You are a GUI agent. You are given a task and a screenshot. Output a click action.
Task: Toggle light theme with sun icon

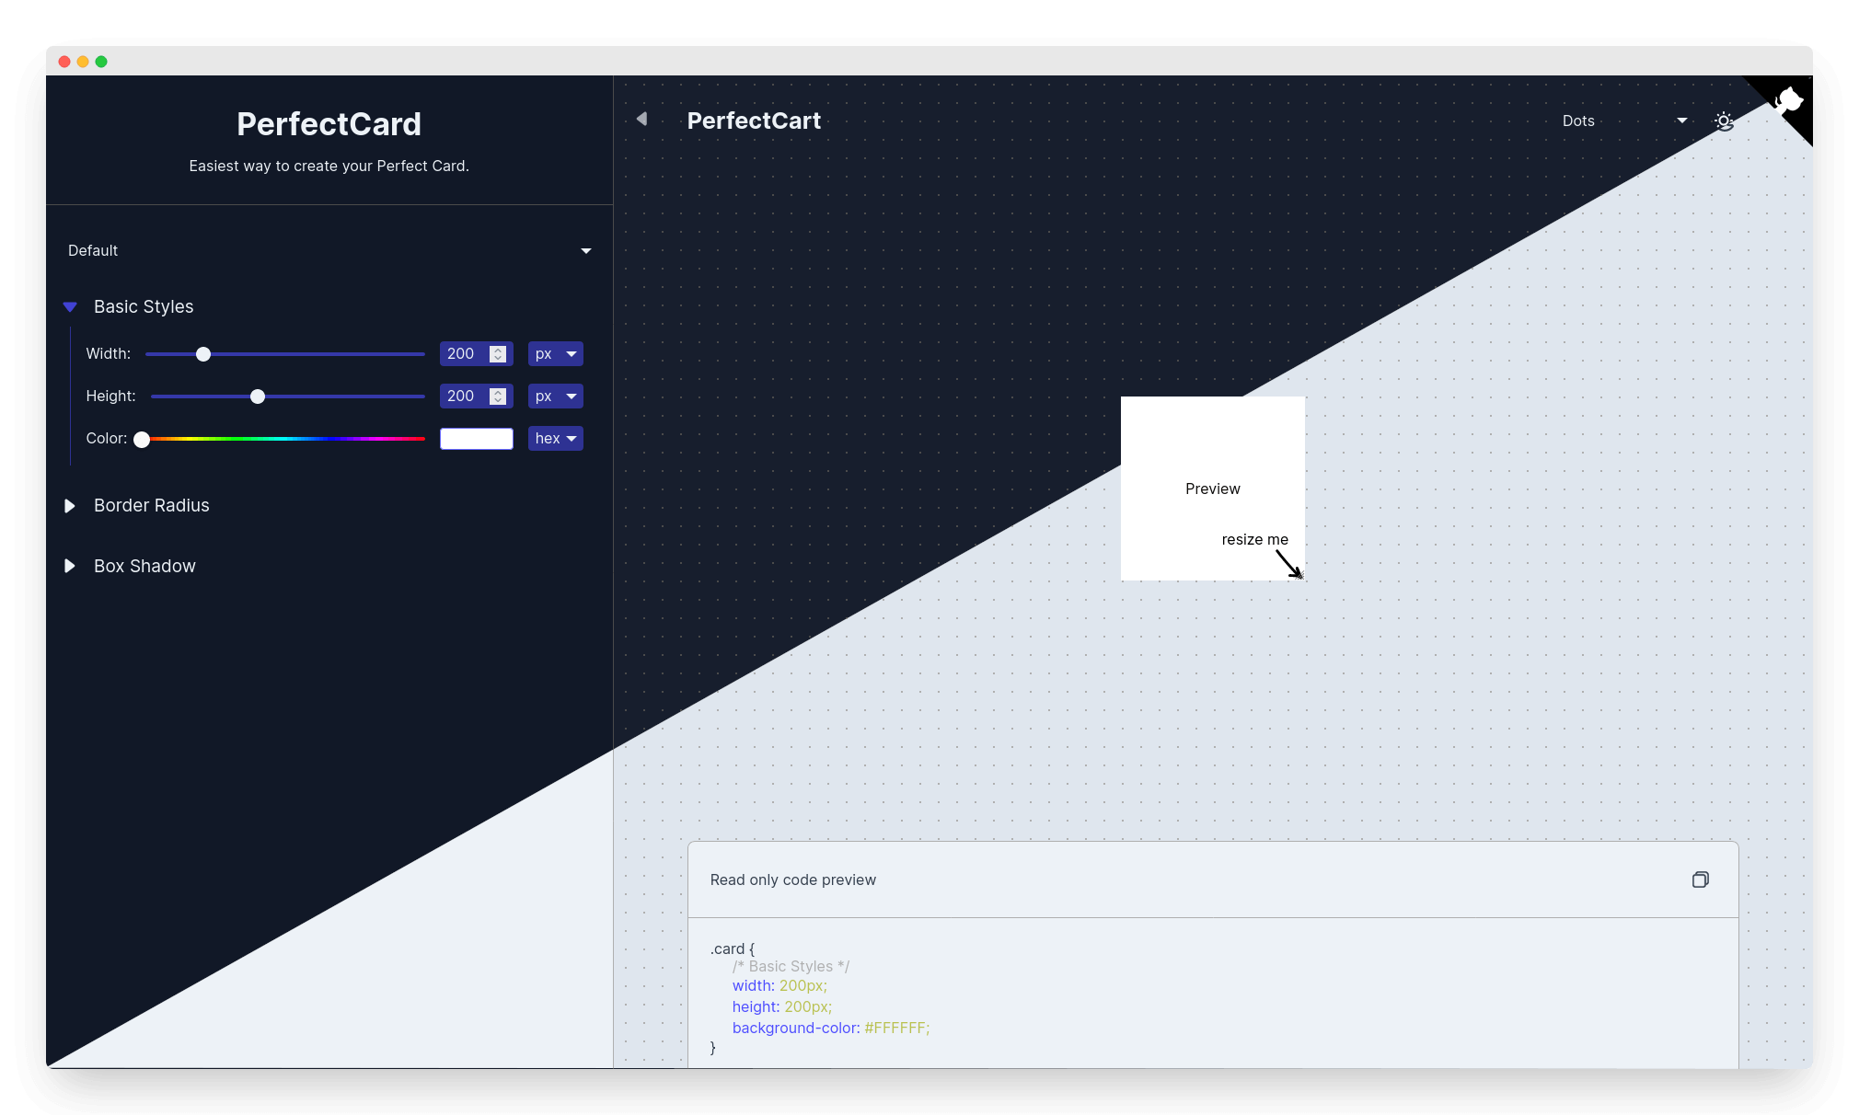(1724, 121)
